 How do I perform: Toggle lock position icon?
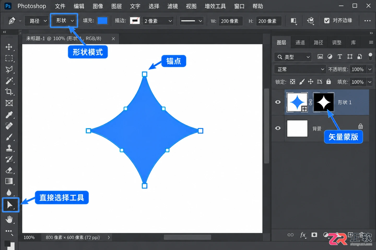coord(310,82)
